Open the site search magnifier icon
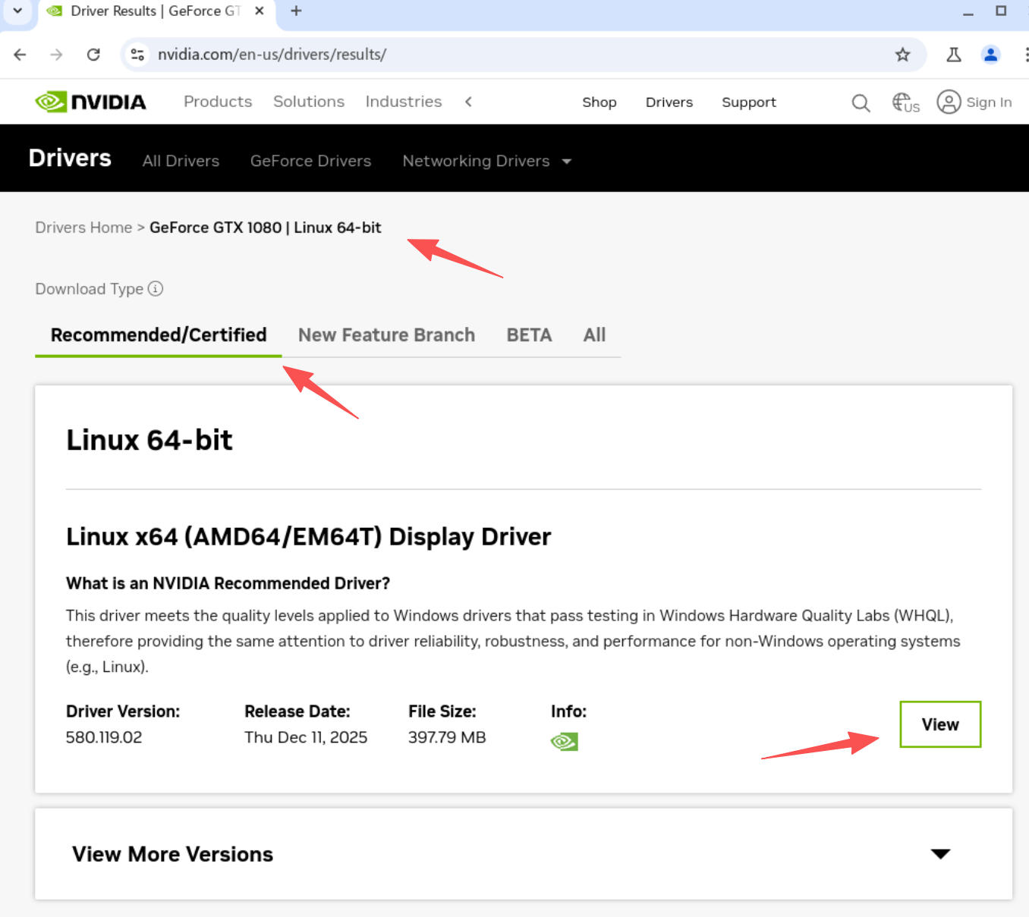The width and height of the screenshot is (1029, 917). pos(861,102)
